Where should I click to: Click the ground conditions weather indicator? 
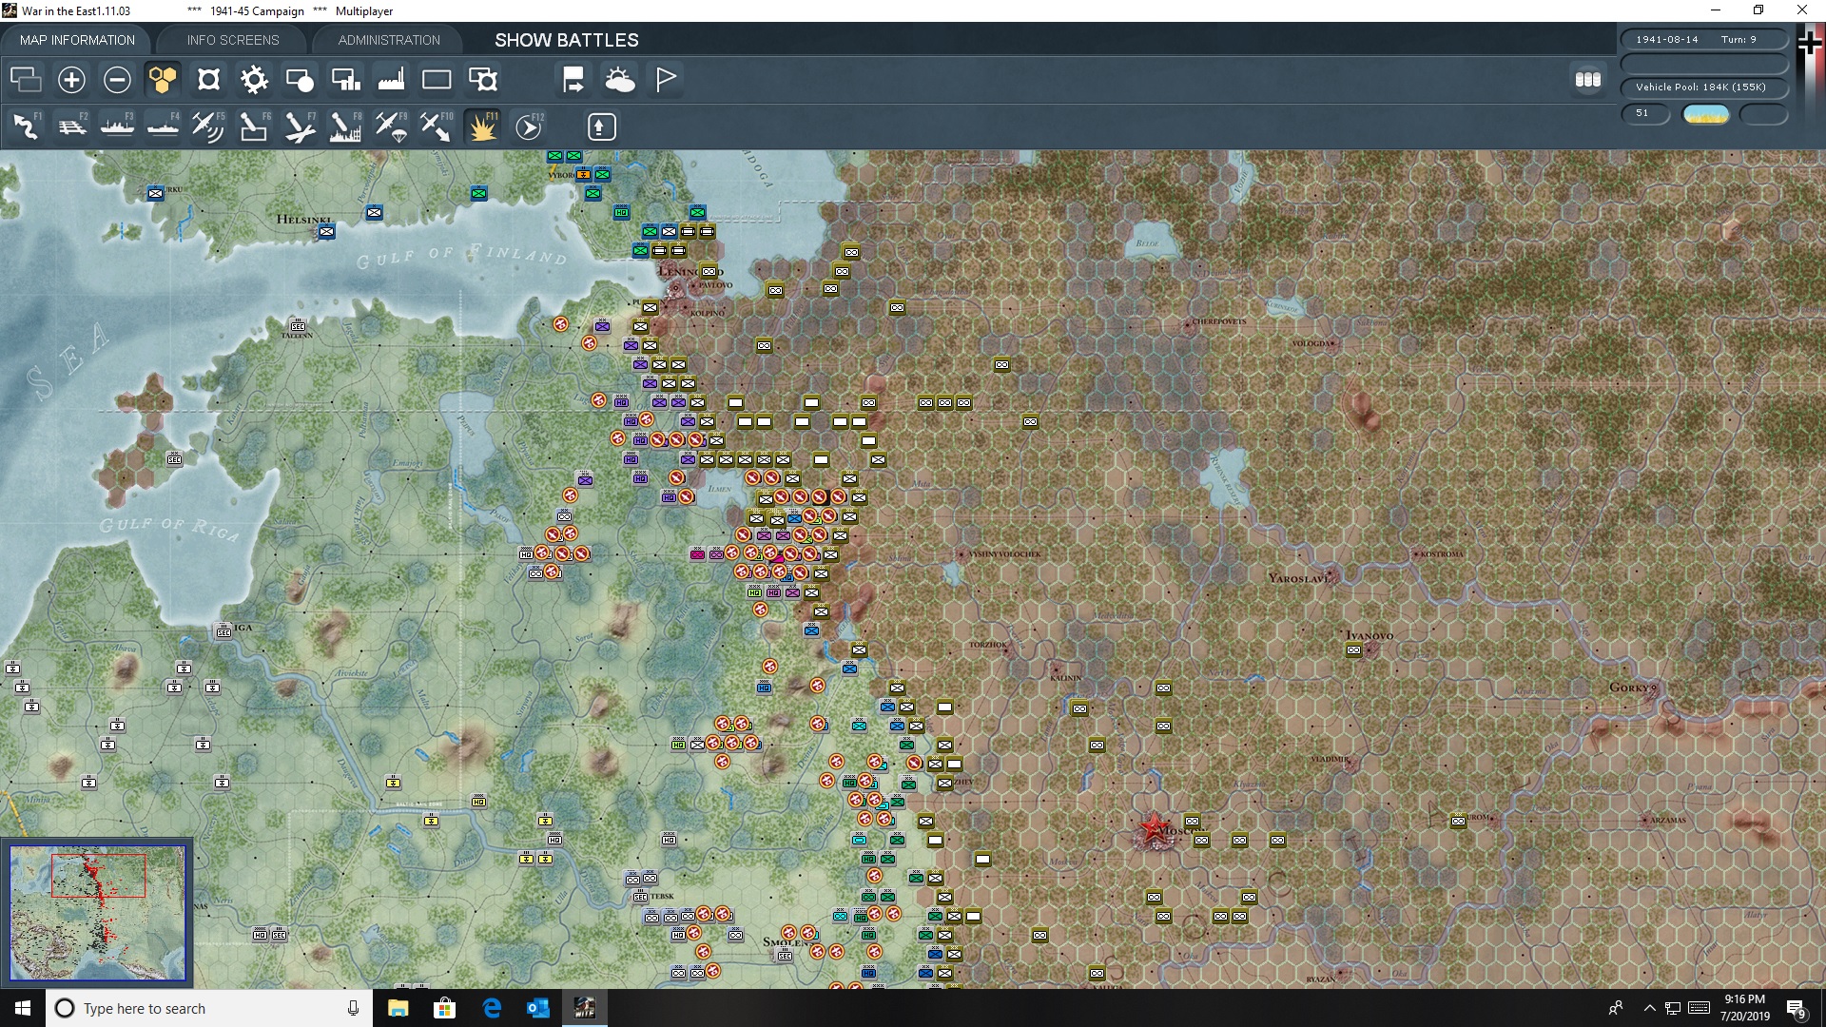[x=1706, y=113]
